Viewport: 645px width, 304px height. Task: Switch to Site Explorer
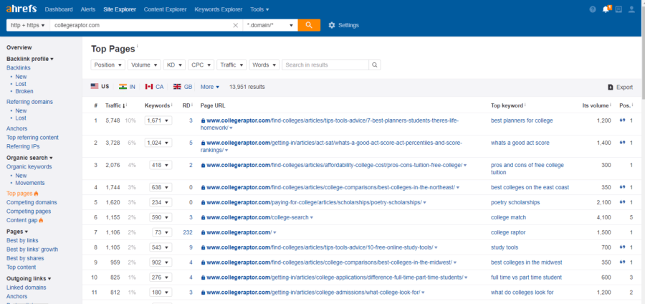tap(120, 9)
